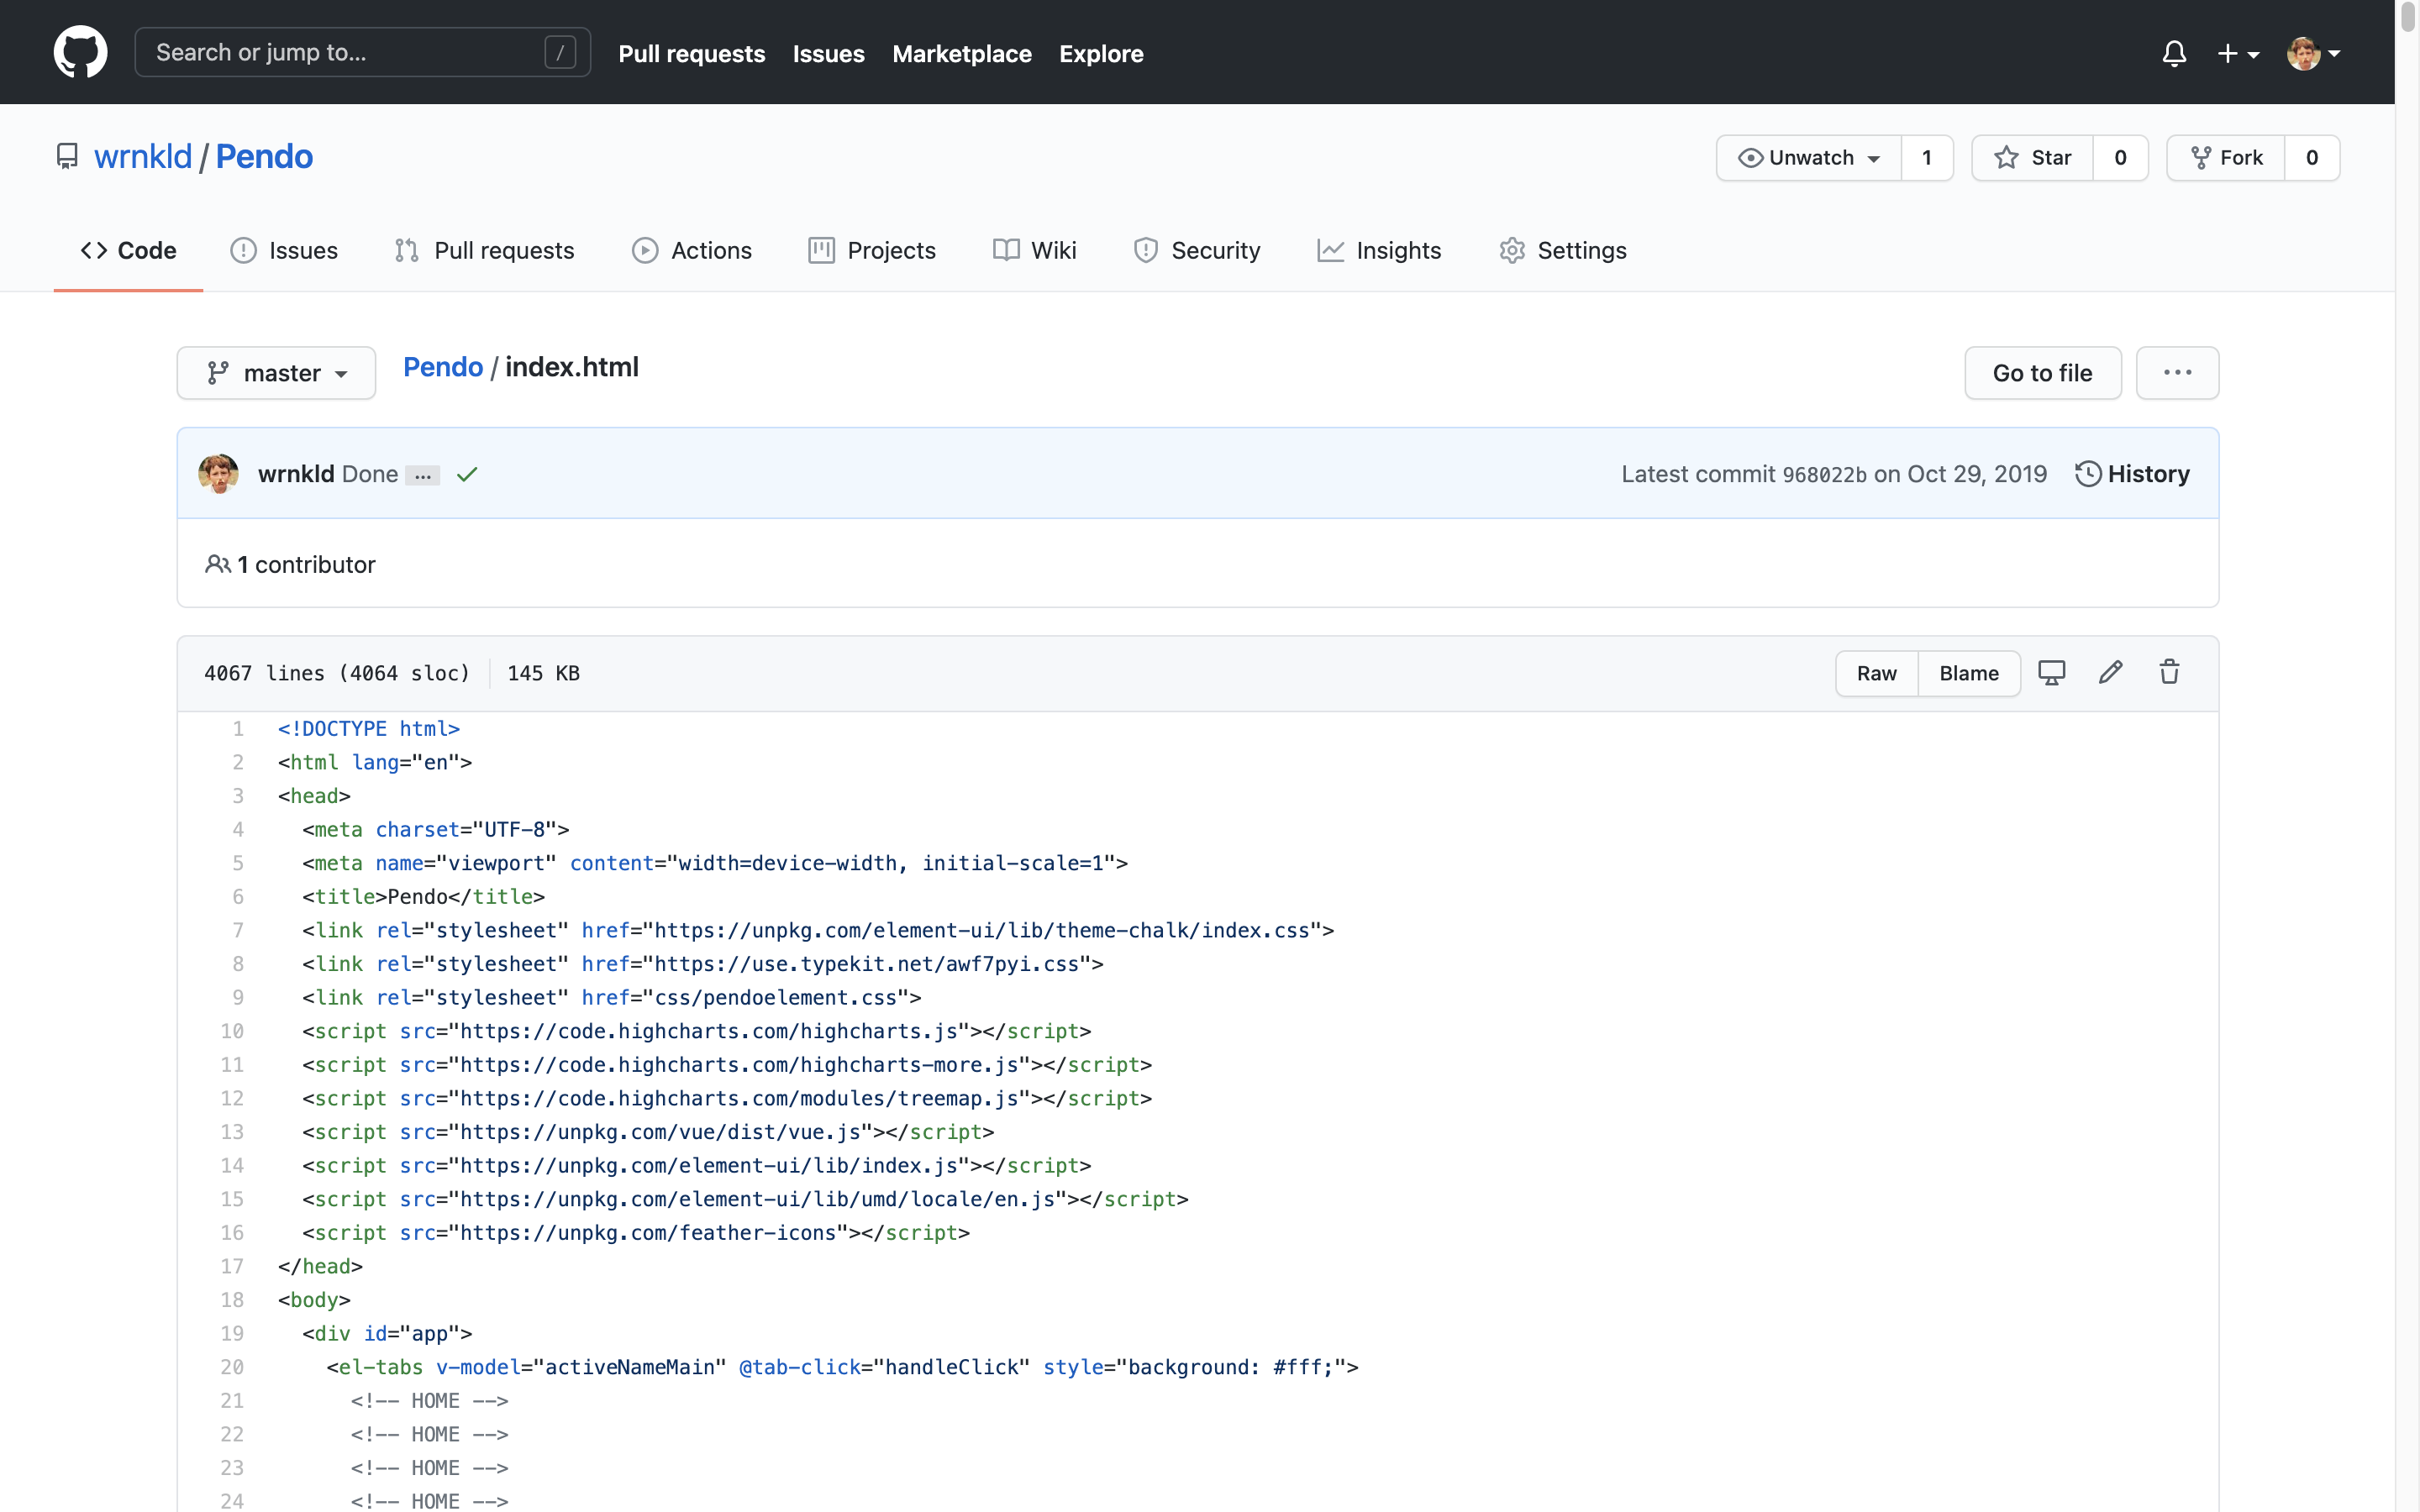Click the index.html file name
Image resolution: width=2420 pixels, height=1512 pixels.
coord(572,367)
